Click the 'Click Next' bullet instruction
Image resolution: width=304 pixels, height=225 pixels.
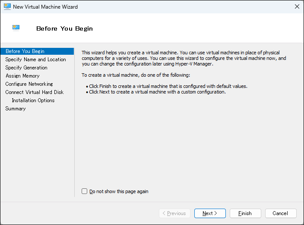(157, 92)
